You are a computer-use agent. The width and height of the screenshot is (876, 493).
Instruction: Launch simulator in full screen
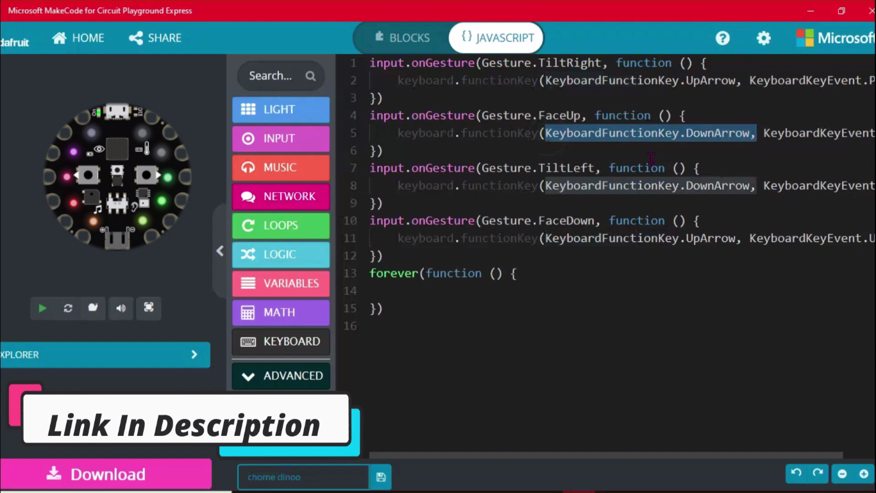(x=149, y=308)
